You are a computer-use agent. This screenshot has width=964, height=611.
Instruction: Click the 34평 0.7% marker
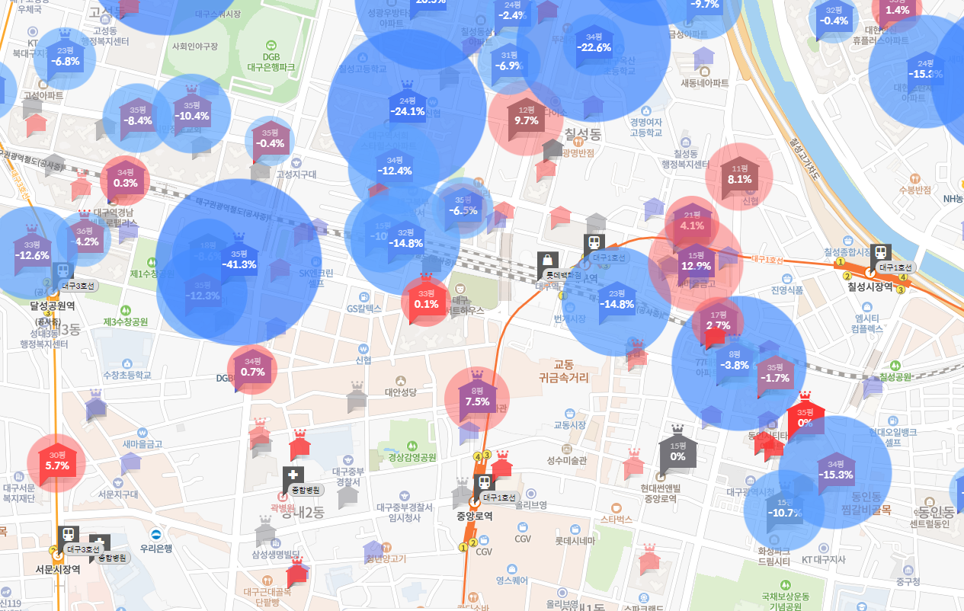click(252, 368)
